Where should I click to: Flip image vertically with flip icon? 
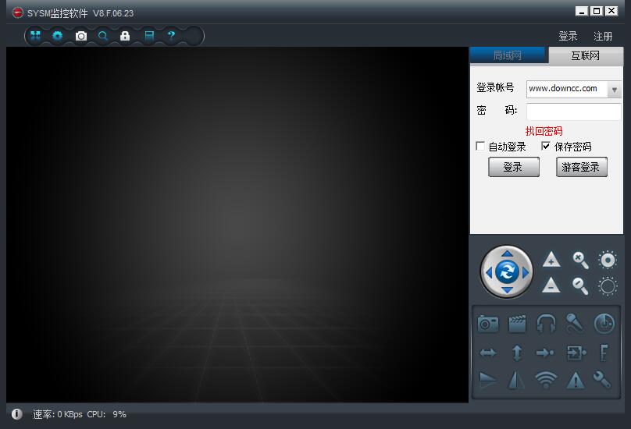(488, 380)
